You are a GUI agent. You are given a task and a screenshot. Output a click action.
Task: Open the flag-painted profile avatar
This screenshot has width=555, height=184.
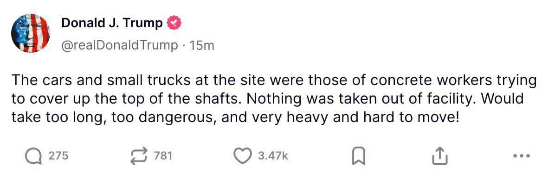[31, 33]
